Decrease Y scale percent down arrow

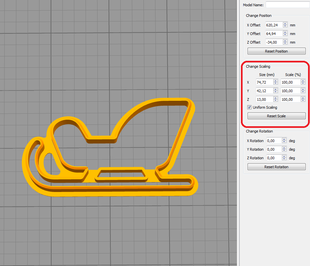point(303,92)
